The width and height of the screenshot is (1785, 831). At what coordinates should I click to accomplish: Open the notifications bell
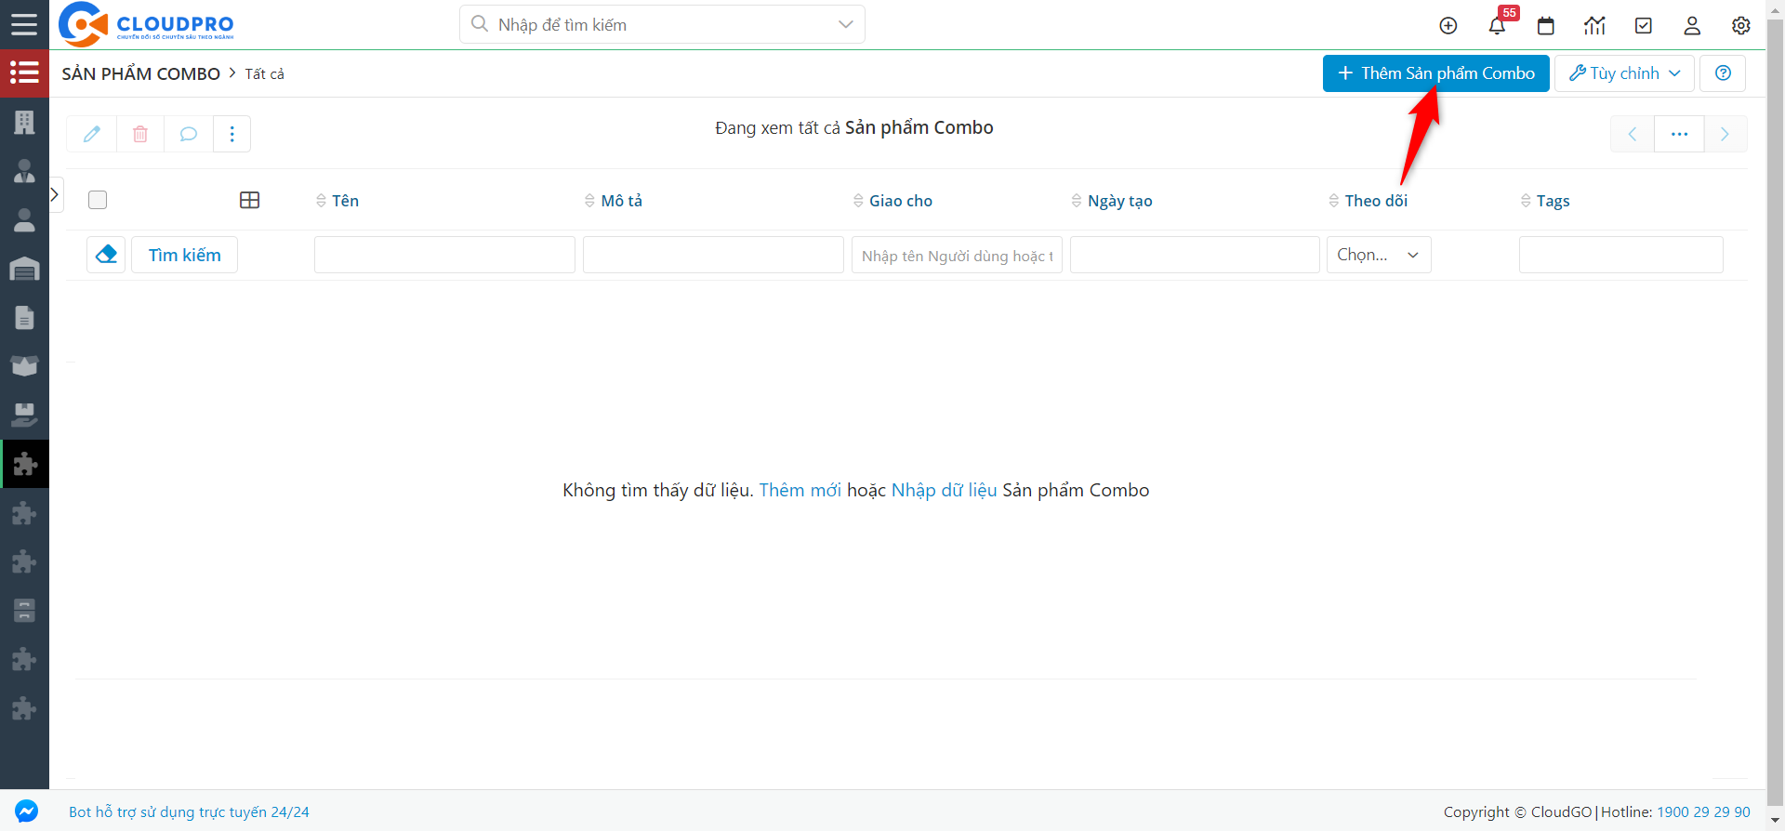tap(1497, 25)
